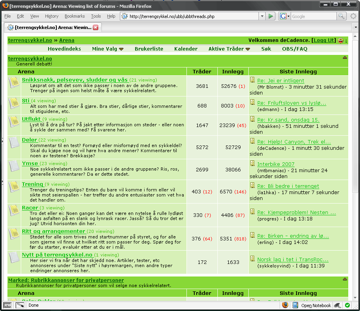This screenshot has width=360, height=311.
Task: Open the Mine Valg dropdown menu
Action: [108, 49]
